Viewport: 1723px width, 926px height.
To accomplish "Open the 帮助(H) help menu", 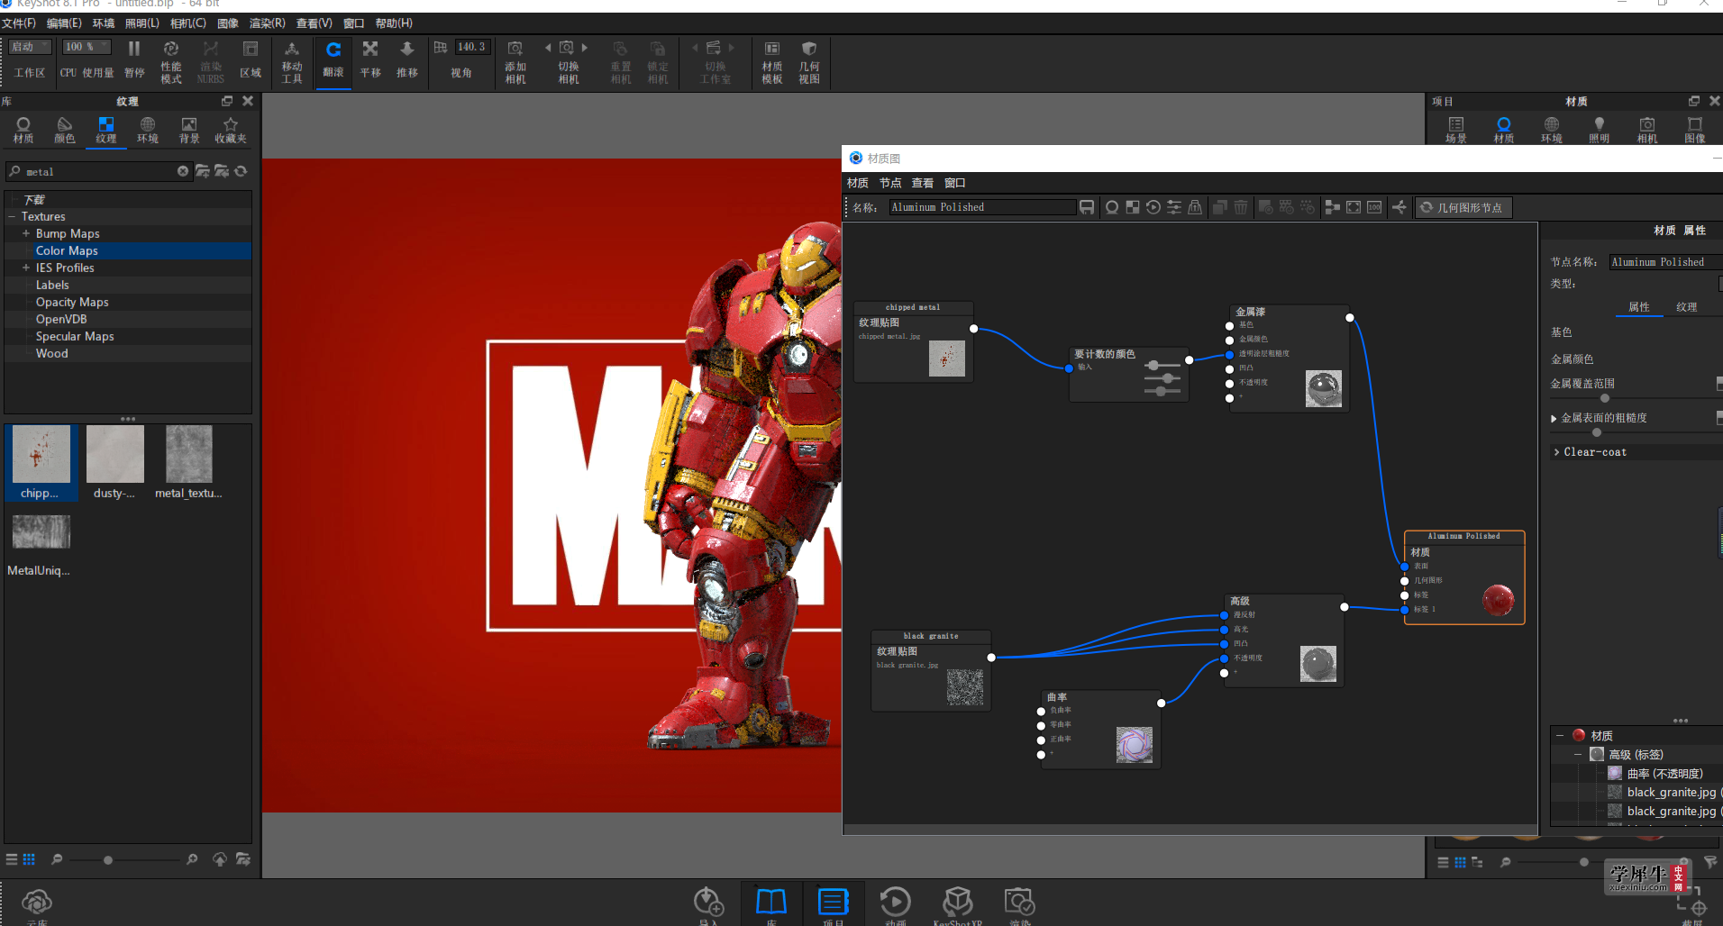I will (394, 23).
